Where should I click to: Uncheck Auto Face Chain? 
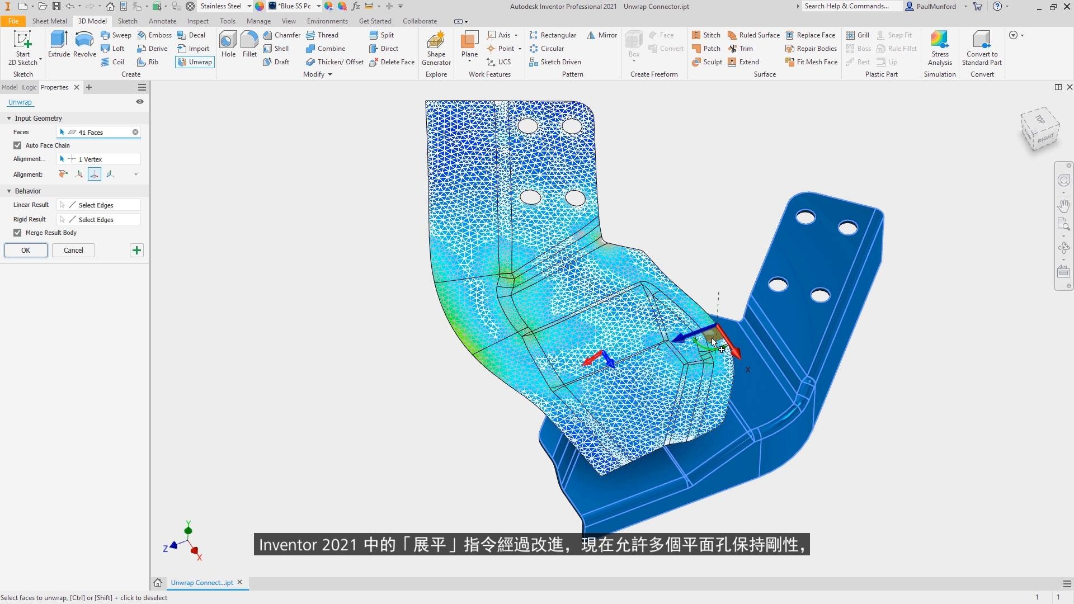(x=17, y=145)
